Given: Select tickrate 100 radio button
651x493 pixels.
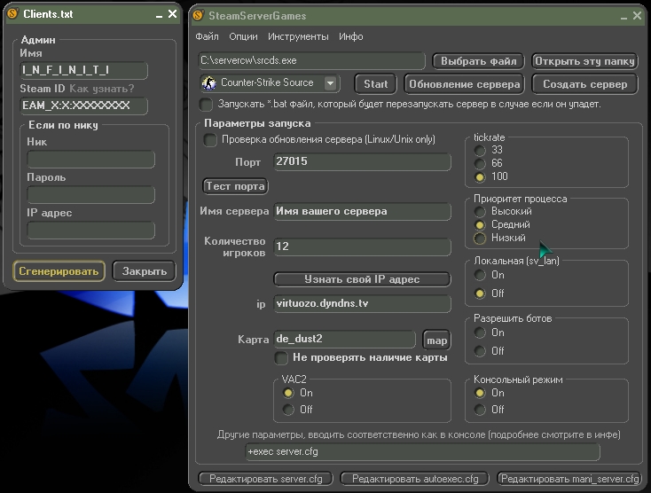Looking at the screenshot, I should pyautogui.click(x=480, y=177).
